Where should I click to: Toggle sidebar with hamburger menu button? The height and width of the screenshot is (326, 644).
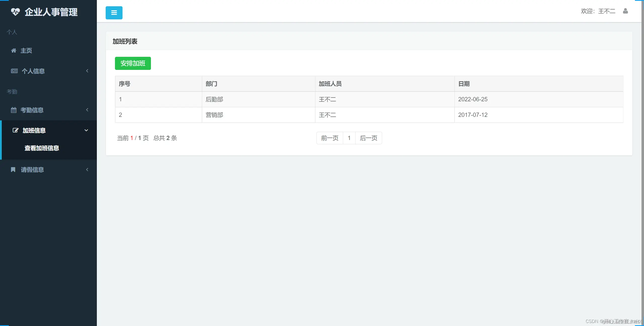[114, 13]
